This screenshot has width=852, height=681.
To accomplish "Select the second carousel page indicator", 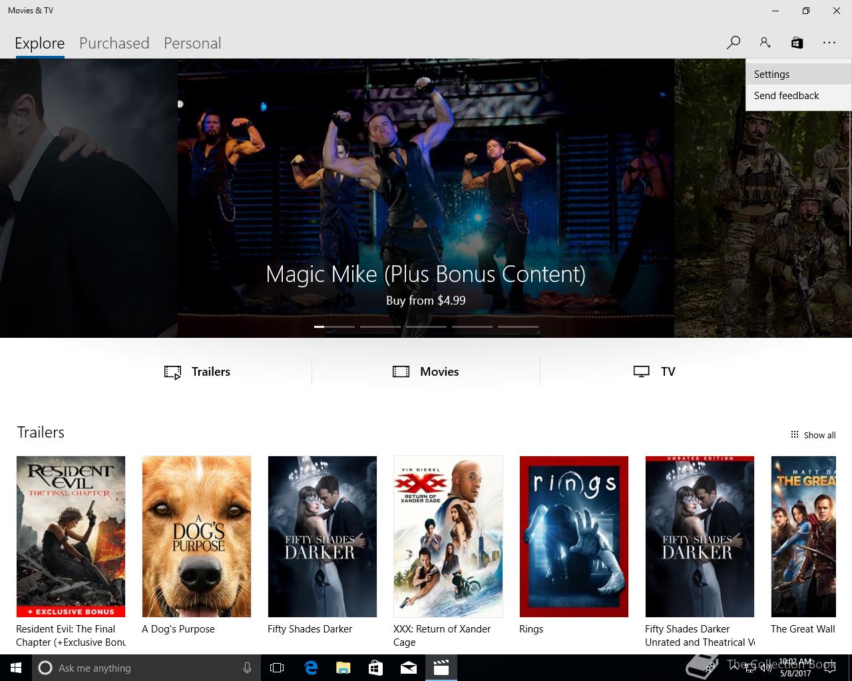I will click(380, 327).
